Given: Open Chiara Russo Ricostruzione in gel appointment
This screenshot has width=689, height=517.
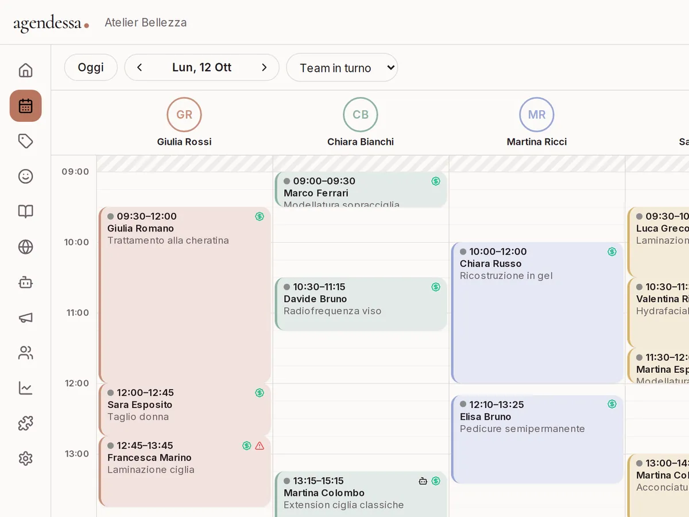Looking at the screenshot, I should tap(537, 312).
